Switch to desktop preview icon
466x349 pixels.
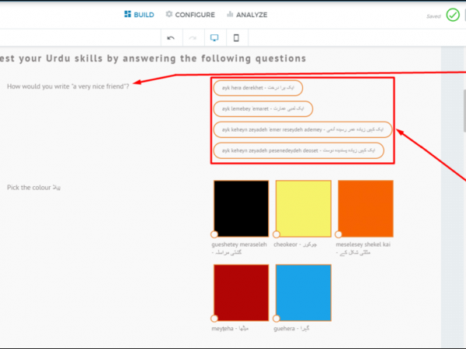[214, 37]
